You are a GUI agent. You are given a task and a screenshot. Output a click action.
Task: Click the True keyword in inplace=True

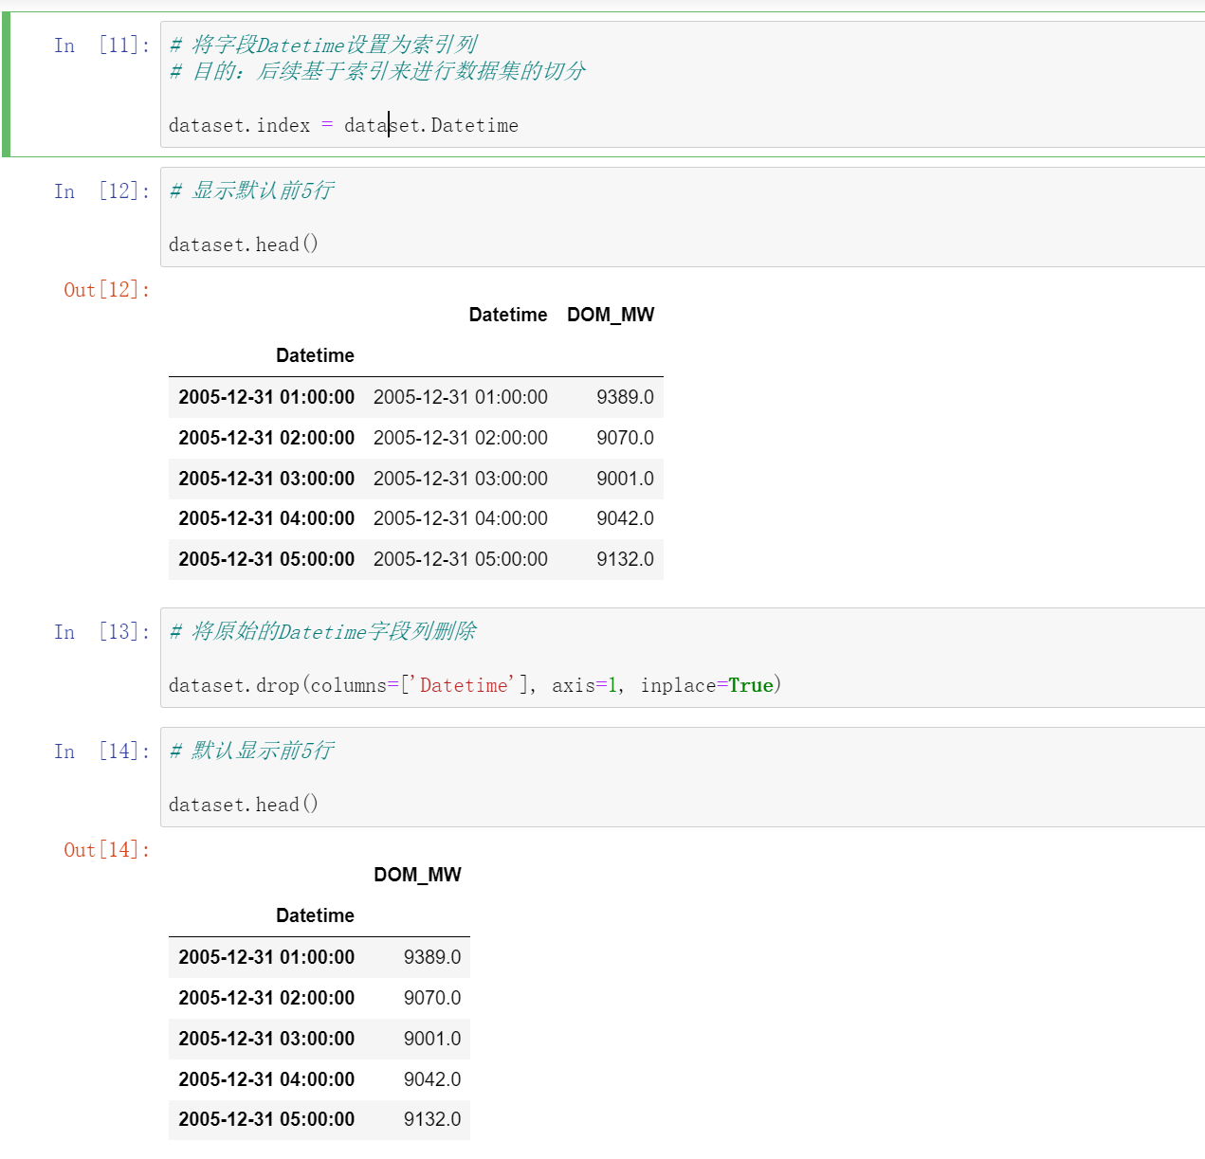click(x=751, y=685)
